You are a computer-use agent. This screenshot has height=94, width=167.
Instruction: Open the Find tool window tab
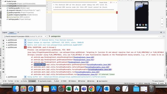[10, 81]
